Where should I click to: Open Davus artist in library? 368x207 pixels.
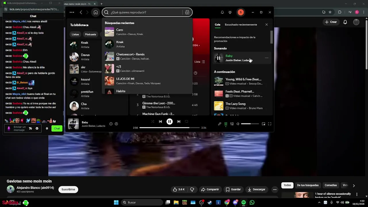tap(85, 57)
